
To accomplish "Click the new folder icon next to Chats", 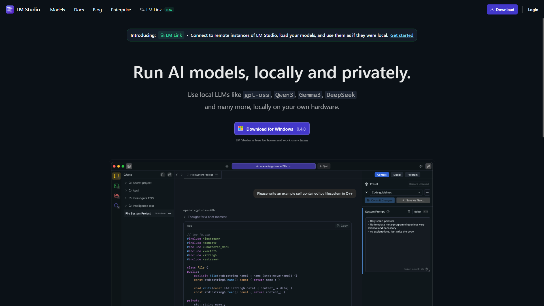I will pos(163,175).
